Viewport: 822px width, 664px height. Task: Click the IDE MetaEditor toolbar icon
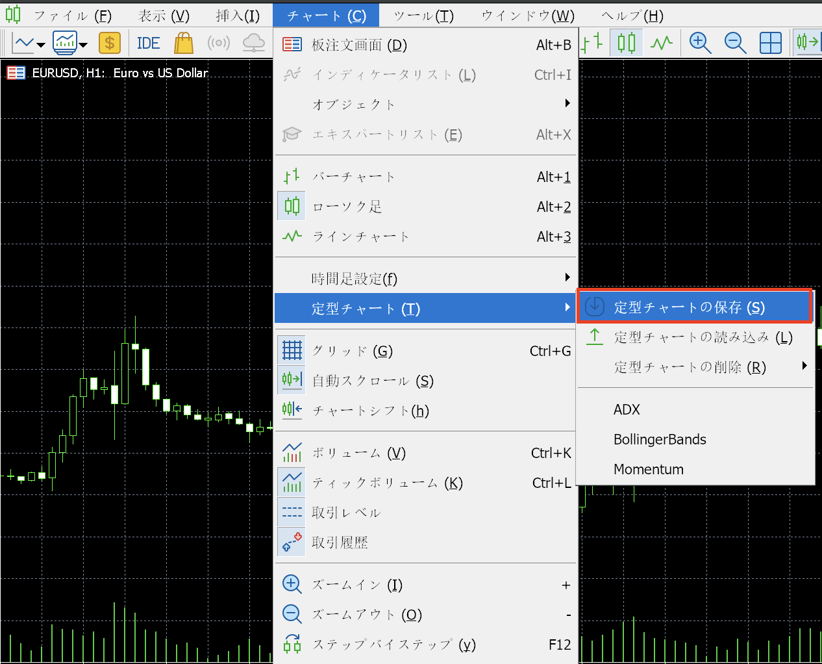(148, 44)
